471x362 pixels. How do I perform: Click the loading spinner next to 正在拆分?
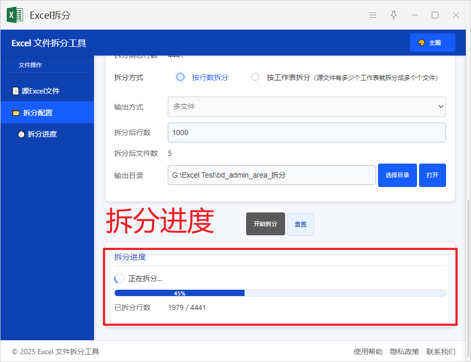[119, 278]
